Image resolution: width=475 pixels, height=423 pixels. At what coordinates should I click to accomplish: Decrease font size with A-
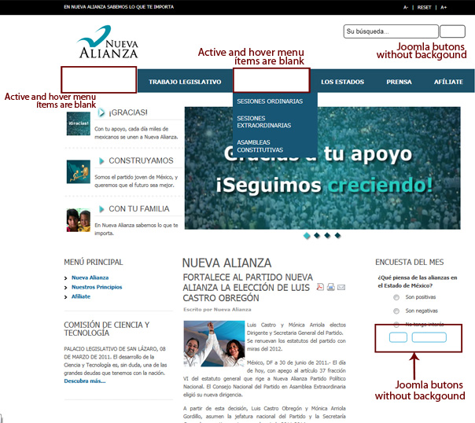(x=406, y=7)
